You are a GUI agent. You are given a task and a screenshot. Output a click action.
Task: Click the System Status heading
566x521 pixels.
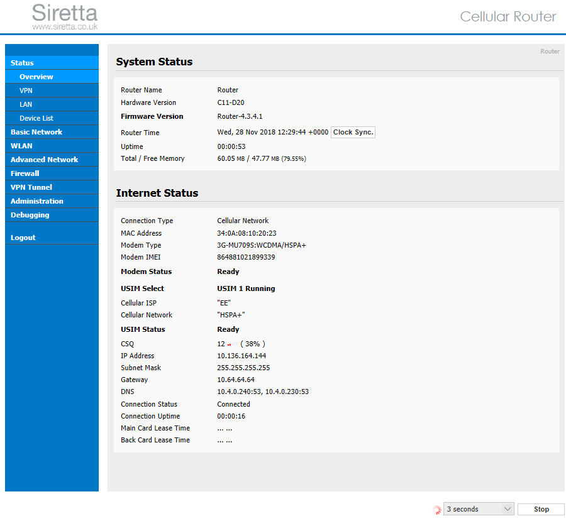click(154, 62)
